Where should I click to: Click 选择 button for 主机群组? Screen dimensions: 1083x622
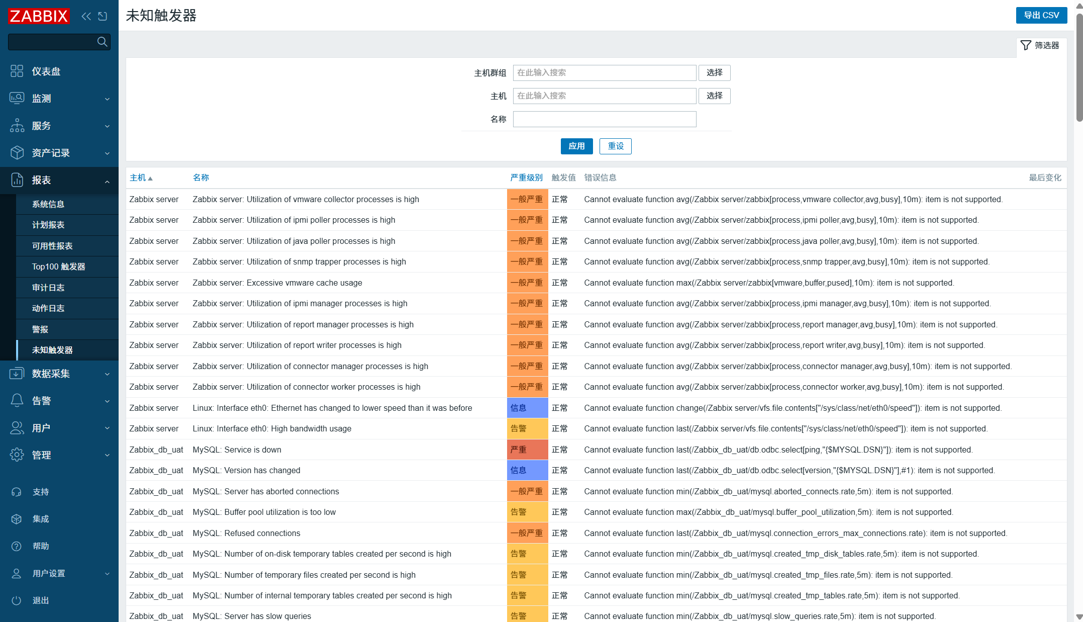click(x=714, y=73)
